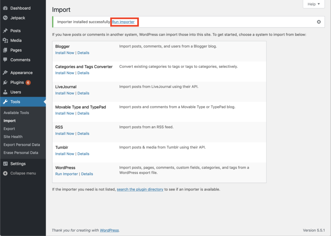
Task: View Details for Tumblr importer
Action: [83, 154]
